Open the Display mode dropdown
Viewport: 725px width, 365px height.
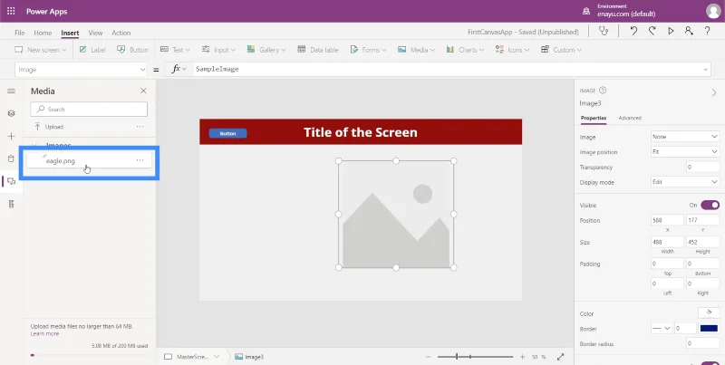click(x=685, y=182)
